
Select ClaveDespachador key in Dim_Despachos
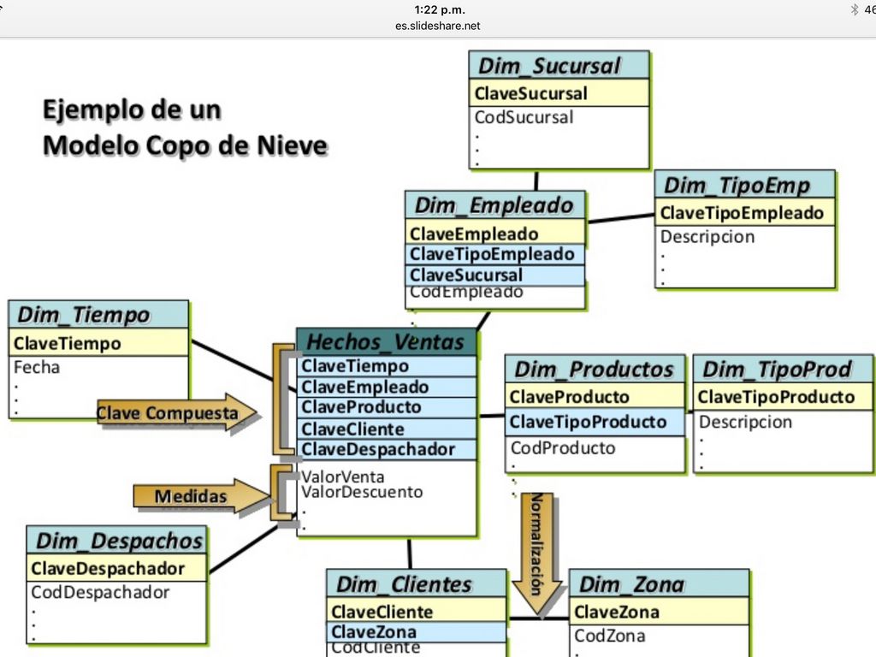(x=108, y=568)
